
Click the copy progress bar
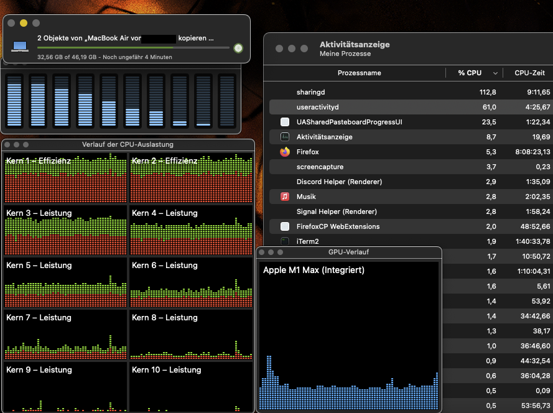pyautogui.click(x=133, y=48)
